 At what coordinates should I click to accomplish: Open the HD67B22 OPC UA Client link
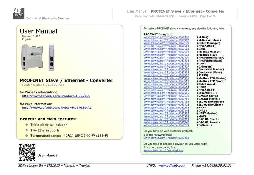[166, 119]
